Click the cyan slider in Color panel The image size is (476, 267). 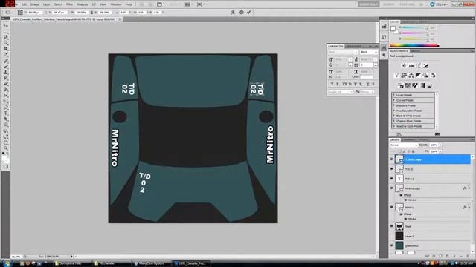(414, 27)
